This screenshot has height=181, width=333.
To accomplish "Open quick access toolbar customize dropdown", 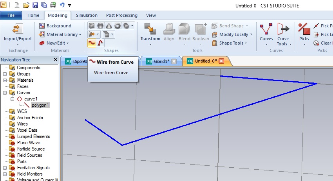I will coord(69,5).
